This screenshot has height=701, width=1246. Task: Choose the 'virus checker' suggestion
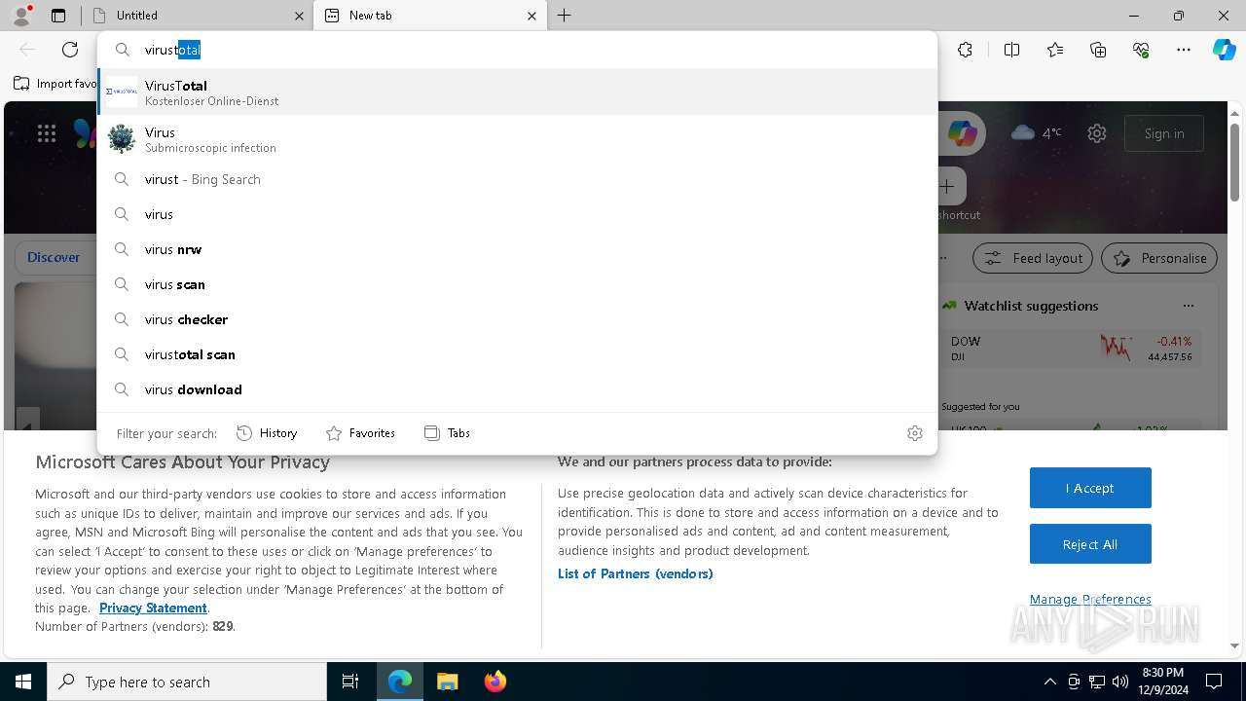point(517,319)
